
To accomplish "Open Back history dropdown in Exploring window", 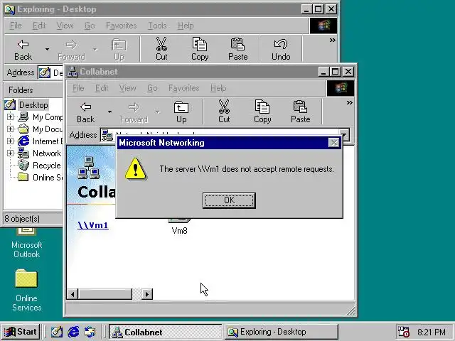I will click(x=47, y=50).
